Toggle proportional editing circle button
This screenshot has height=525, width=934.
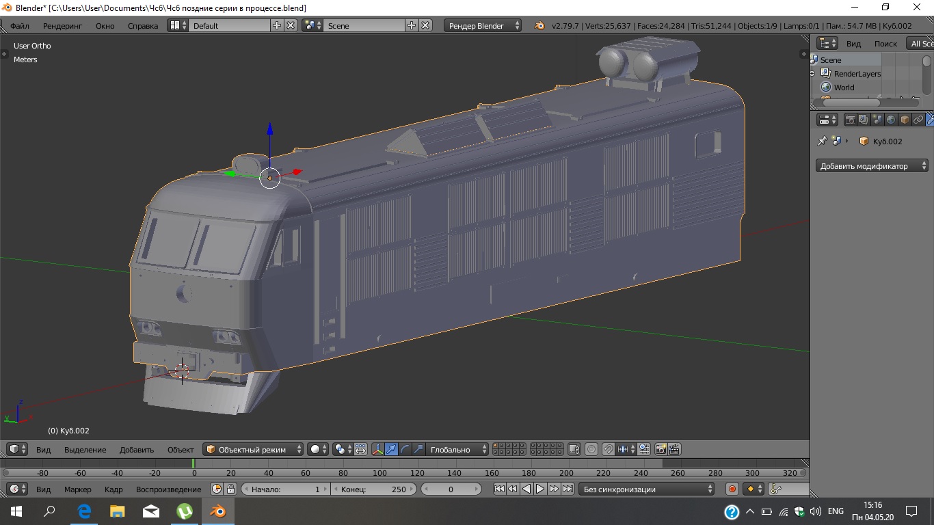[x=591, y=449]
